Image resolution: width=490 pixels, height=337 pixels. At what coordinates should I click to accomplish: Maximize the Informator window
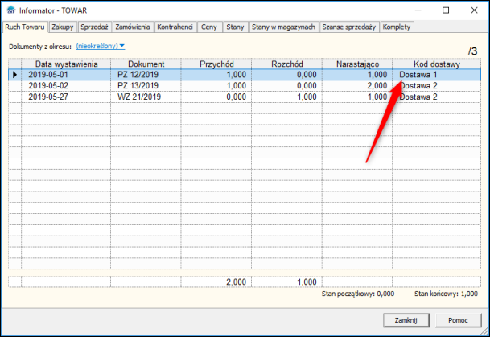pyautogui.click(x=446, y=10)
